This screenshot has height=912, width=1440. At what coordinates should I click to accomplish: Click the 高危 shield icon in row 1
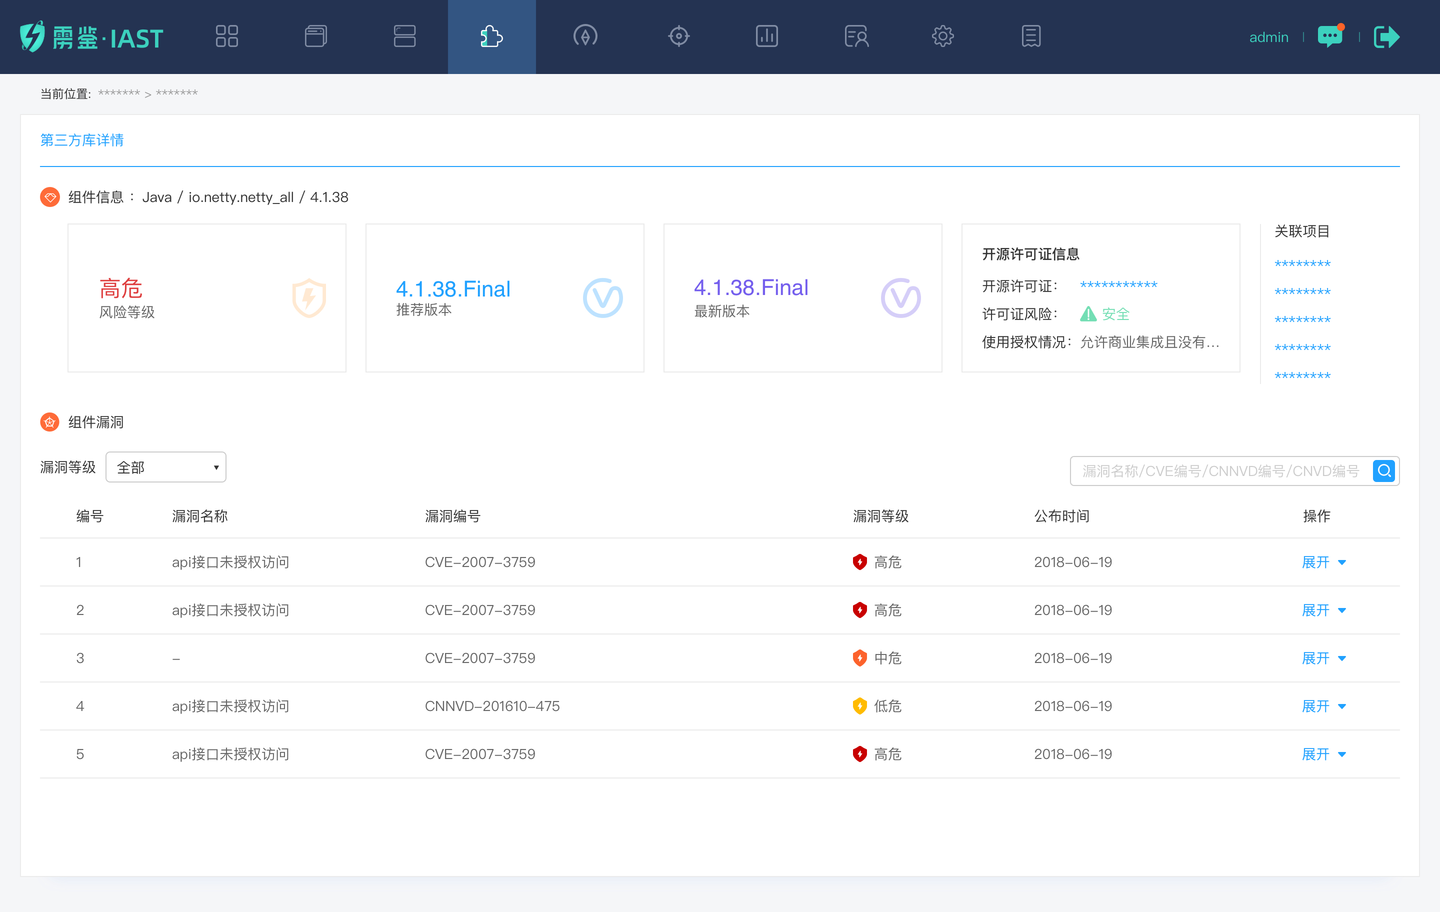859,561
